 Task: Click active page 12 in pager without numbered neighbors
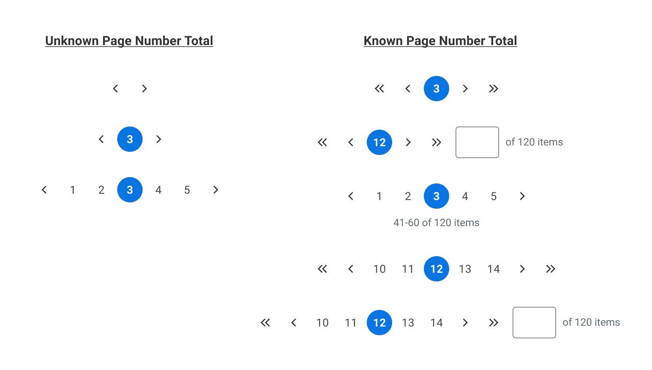point(379,142)
